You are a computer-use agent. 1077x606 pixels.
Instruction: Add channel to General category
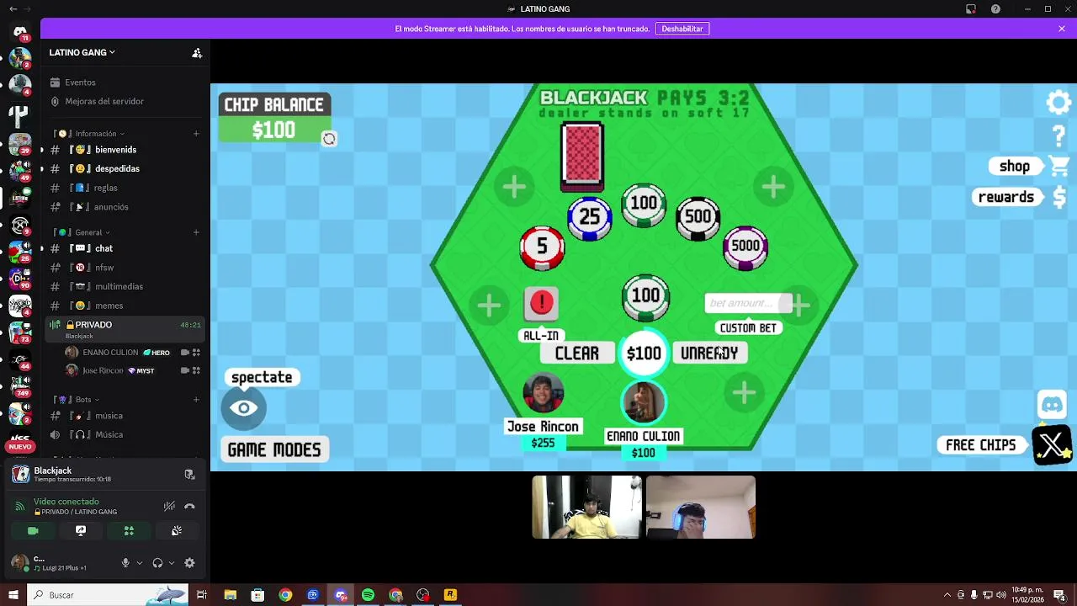(196, 232)
